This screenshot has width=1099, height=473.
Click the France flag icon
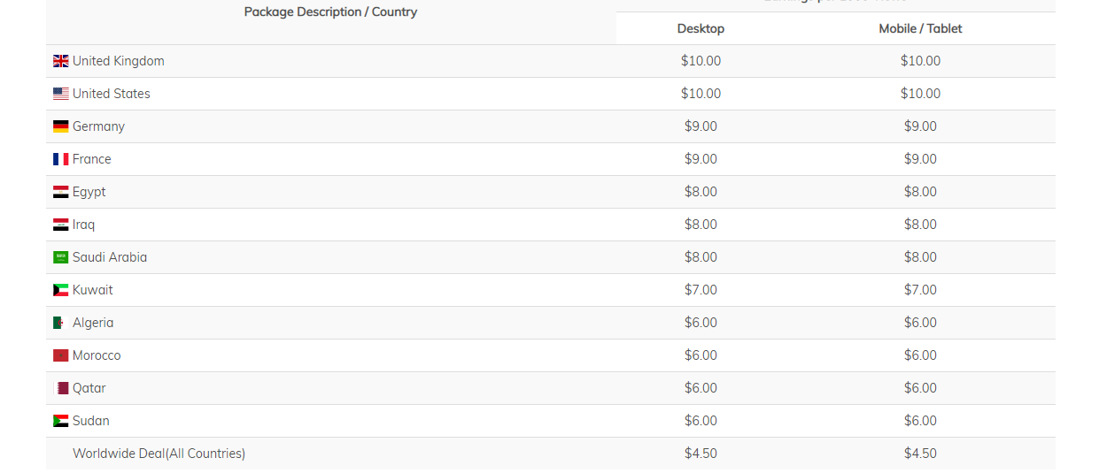pyautogui.click(x=60, y=159)
